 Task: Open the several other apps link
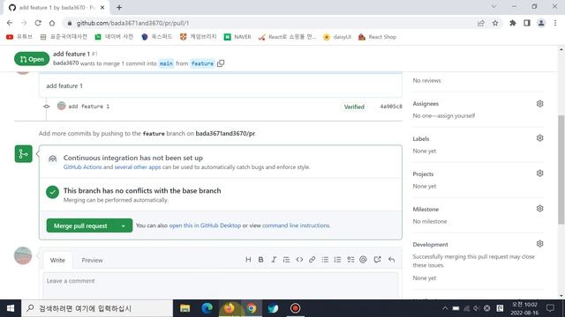(x=138, y=167)
